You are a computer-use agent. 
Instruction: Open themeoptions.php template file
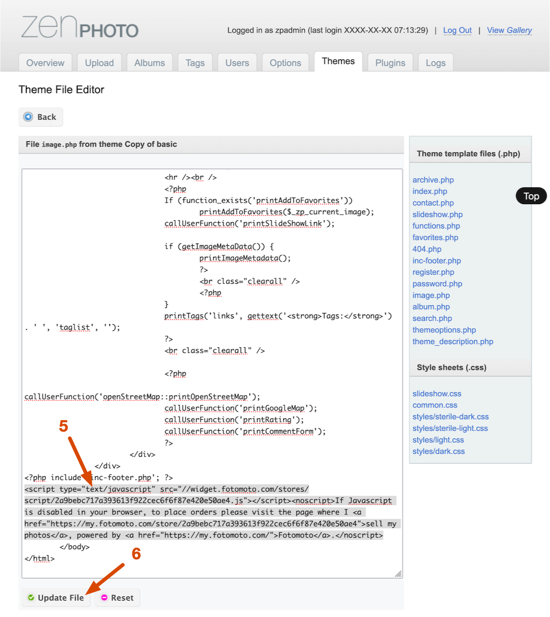[444, 330]
